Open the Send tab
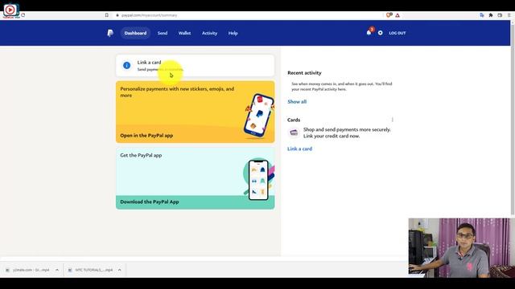Image resolution: width=515 pixels, height=289 pixels. (x=163, y=33)
